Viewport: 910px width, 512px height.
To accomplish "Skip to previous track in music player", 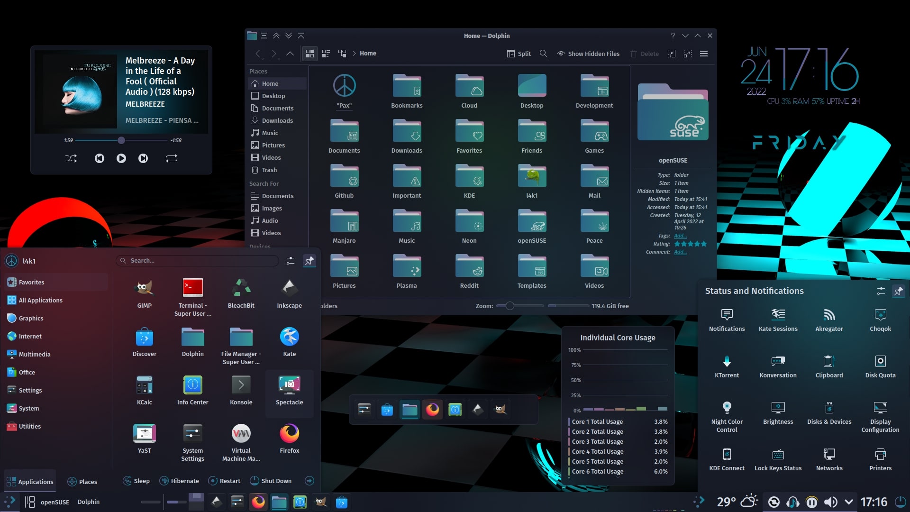I will 100,158.
